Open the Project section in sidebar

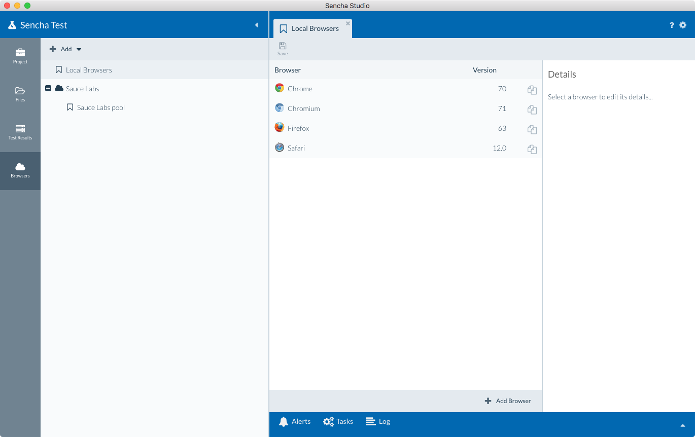pos(20,56)
